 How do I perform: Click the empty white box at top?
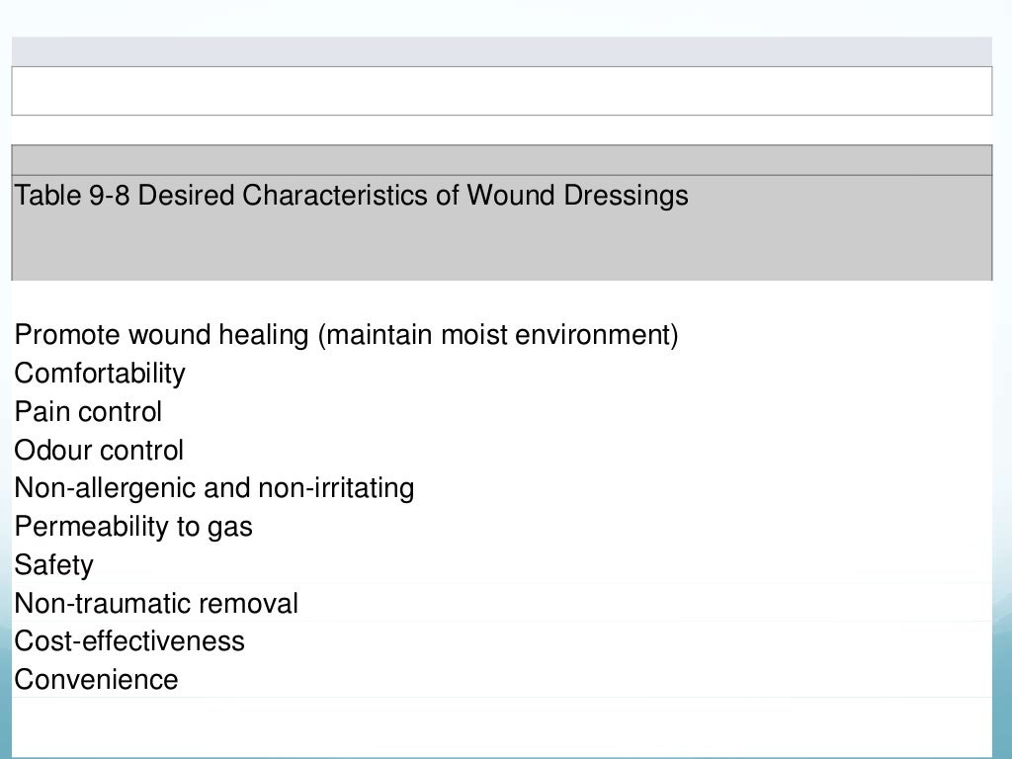click(x=501, y=91)
